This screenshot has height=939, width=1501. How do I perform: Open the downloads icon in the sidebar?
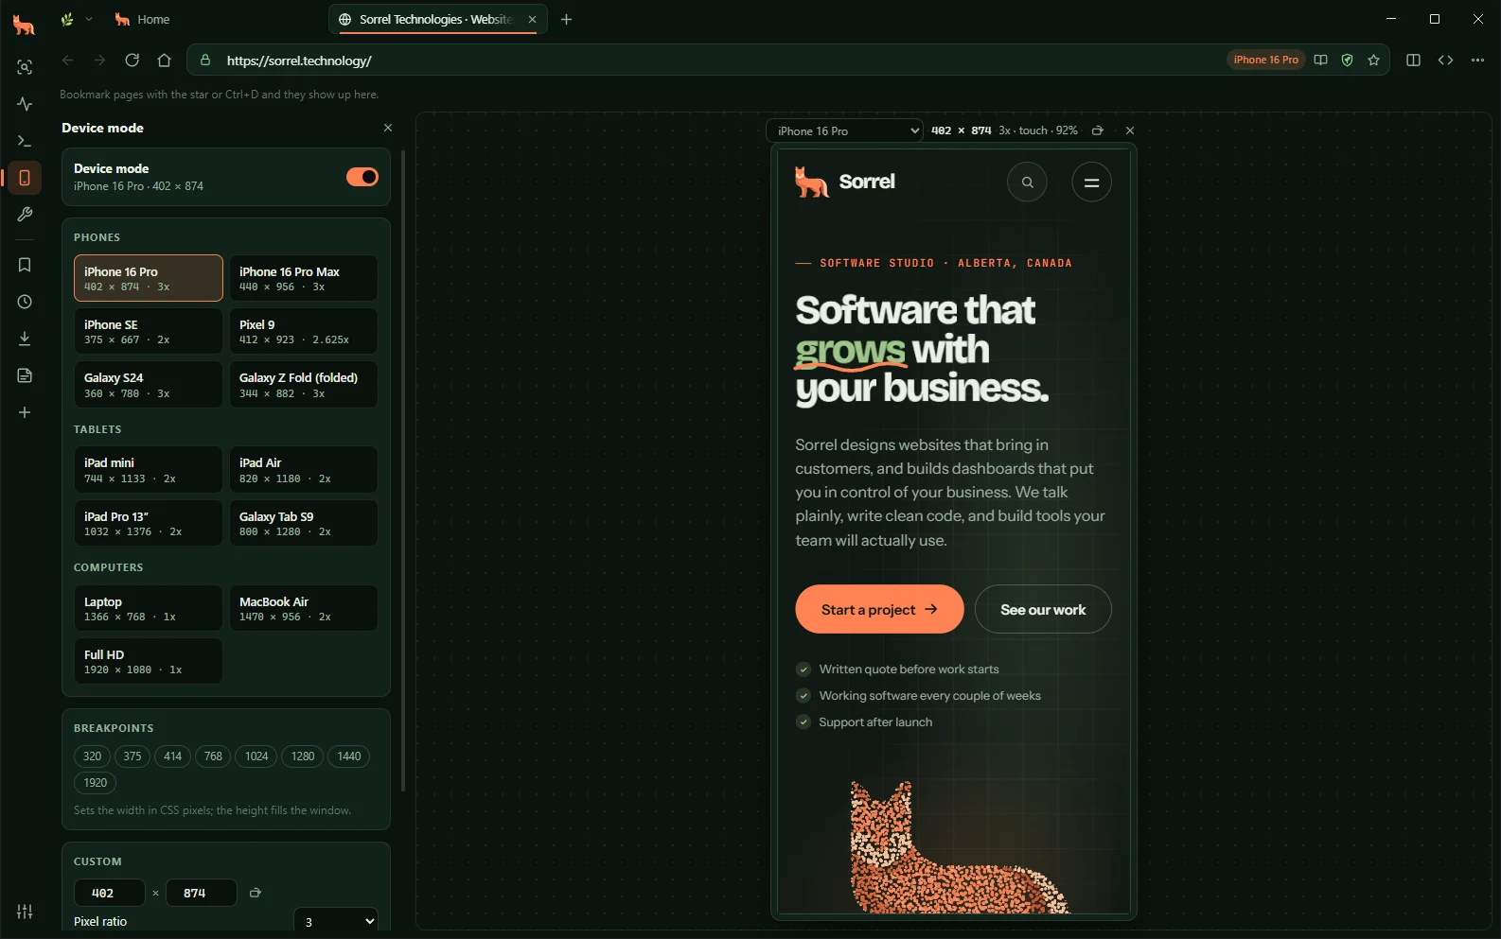coord(25,339)
